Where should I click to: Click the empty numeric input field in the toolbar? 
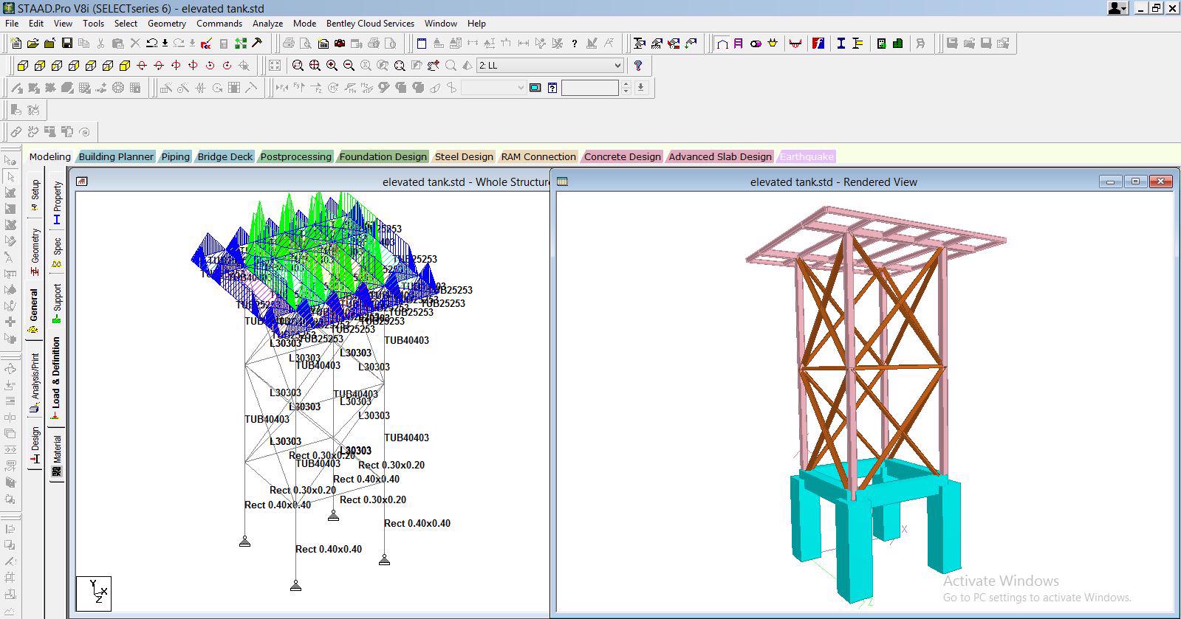click(589, 88)
